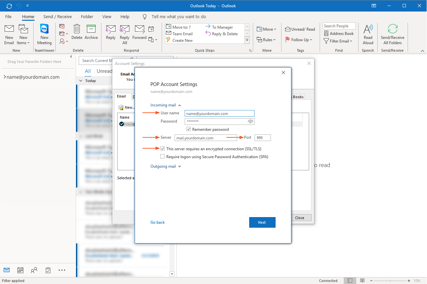Expand the Outgoing mail section
Screen dimensions: 427x284
coord(166,166)
